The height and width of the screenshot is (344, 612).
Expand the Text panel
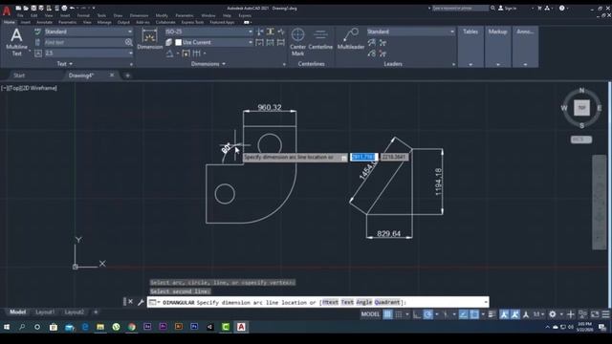coord(65,64)
